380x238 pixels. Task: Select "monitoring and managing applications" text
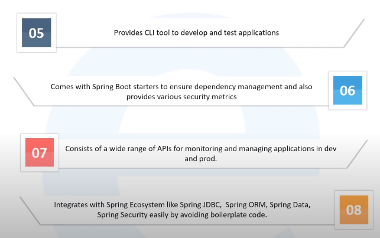pyautogui.click(x=252, y=148)
